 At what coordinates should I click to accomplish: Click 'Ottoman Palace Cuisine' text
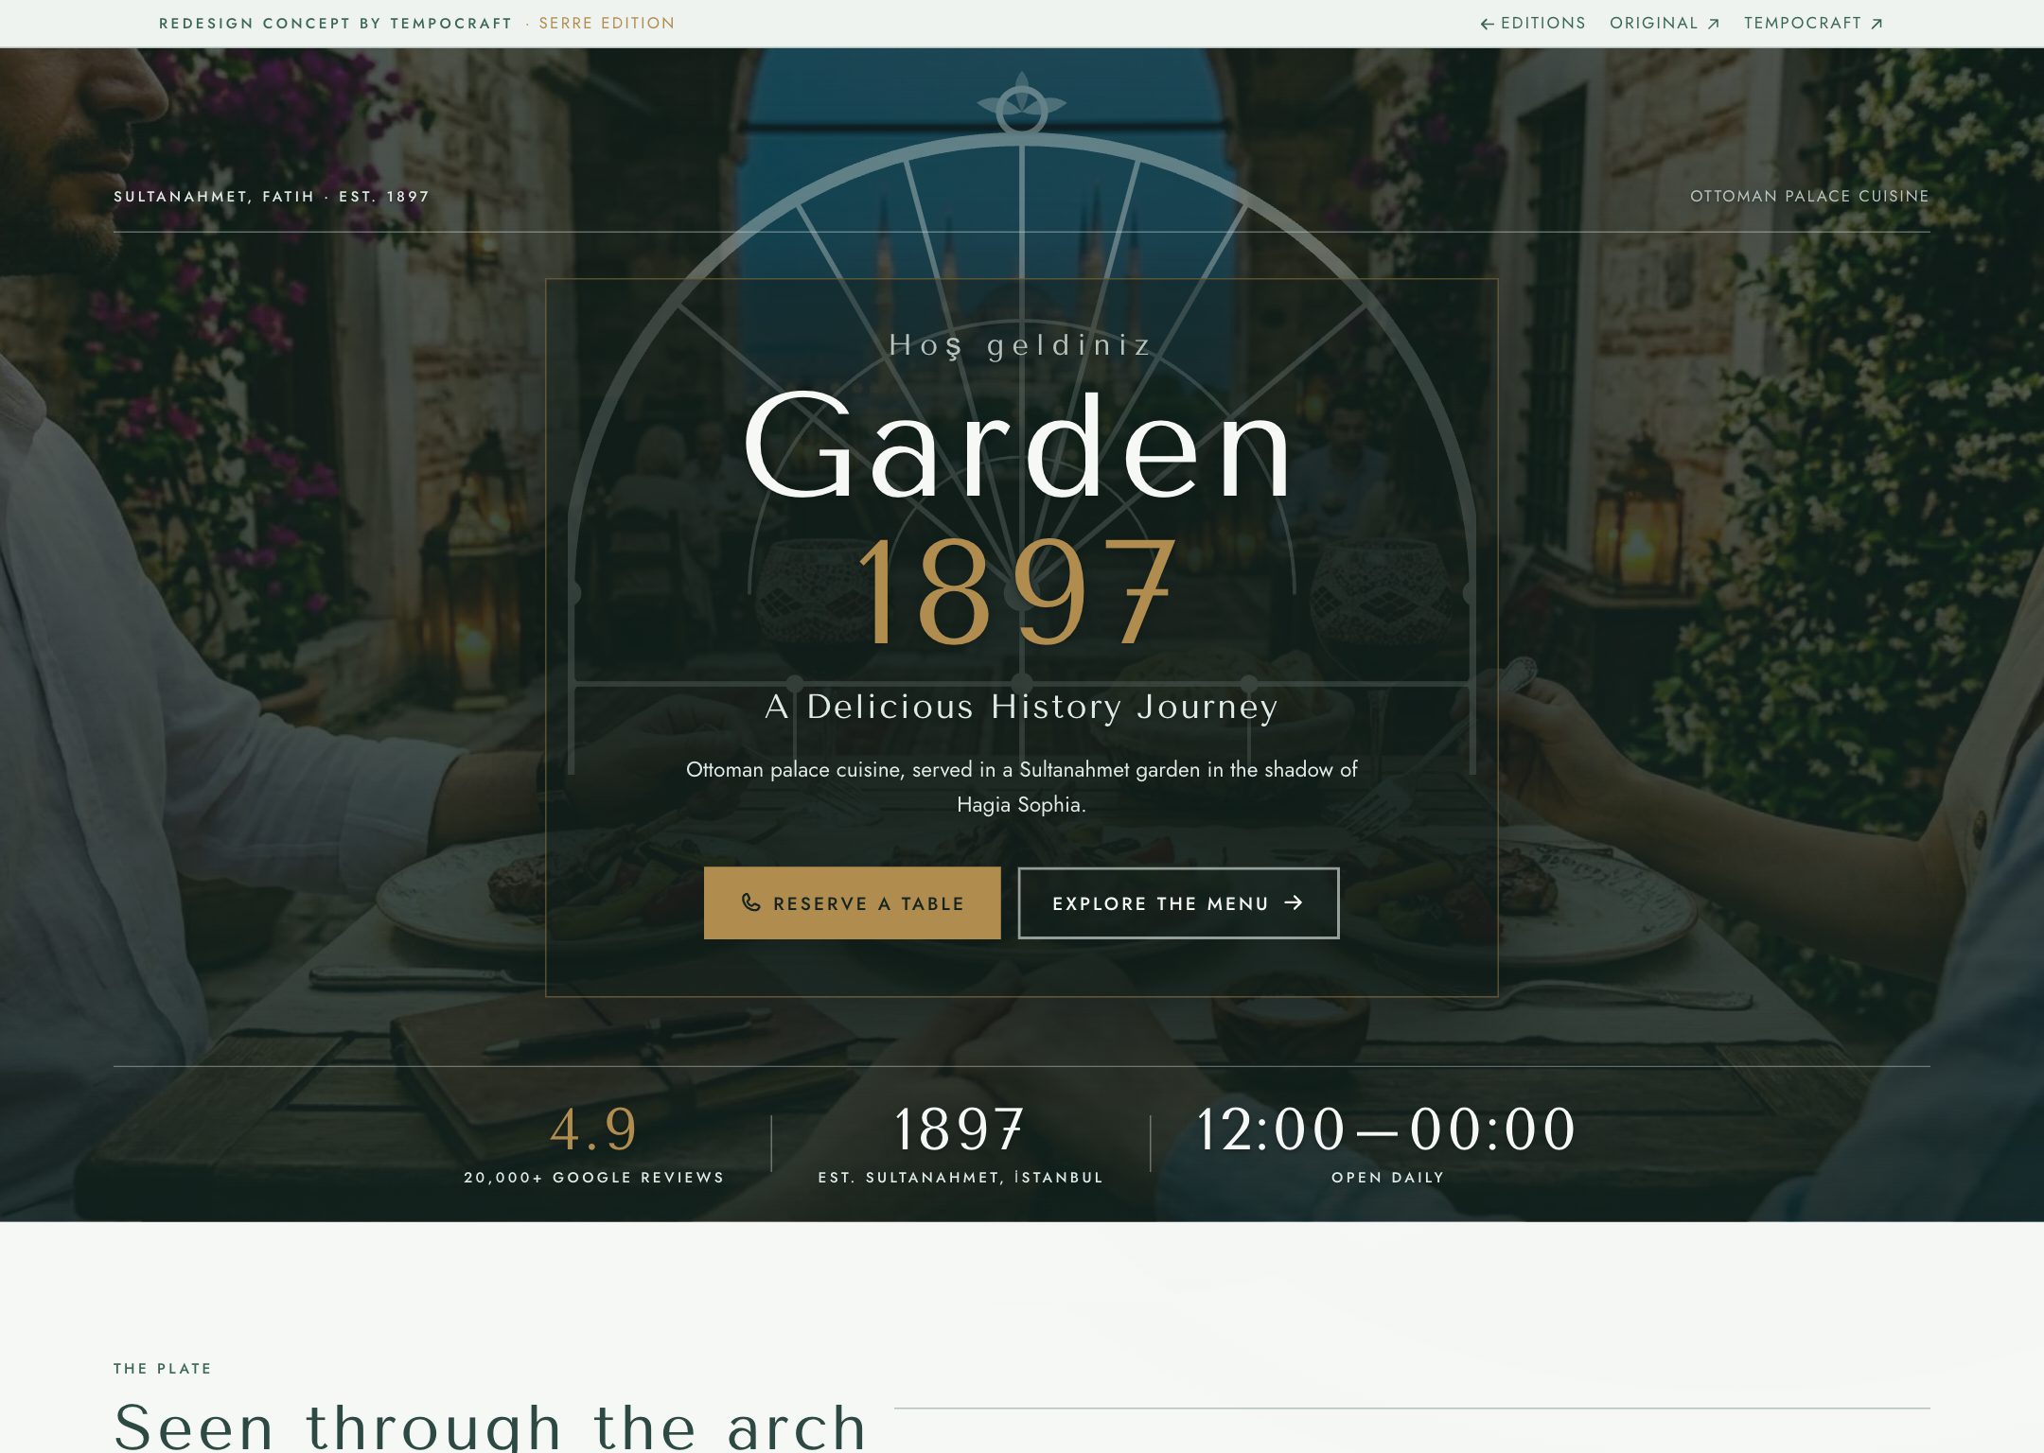click(x=1809, y=196)
